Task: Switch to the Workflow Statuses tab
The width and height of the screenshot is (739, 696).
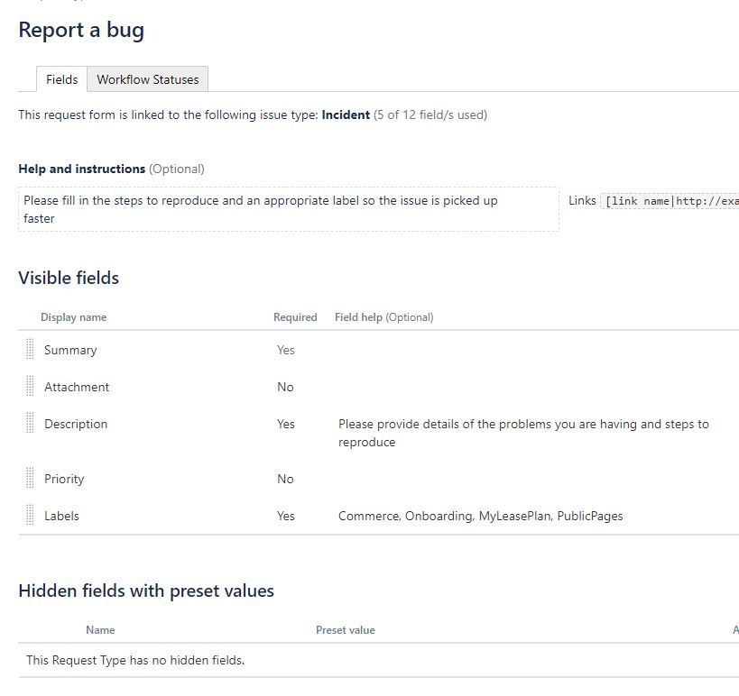Action: point(147,79)
